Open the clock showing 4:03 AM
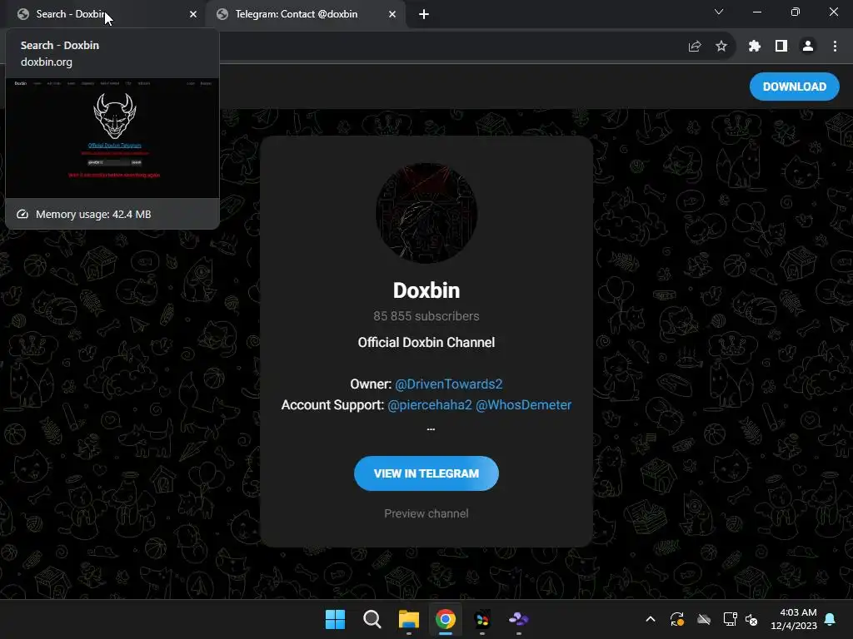 [794, 619]
